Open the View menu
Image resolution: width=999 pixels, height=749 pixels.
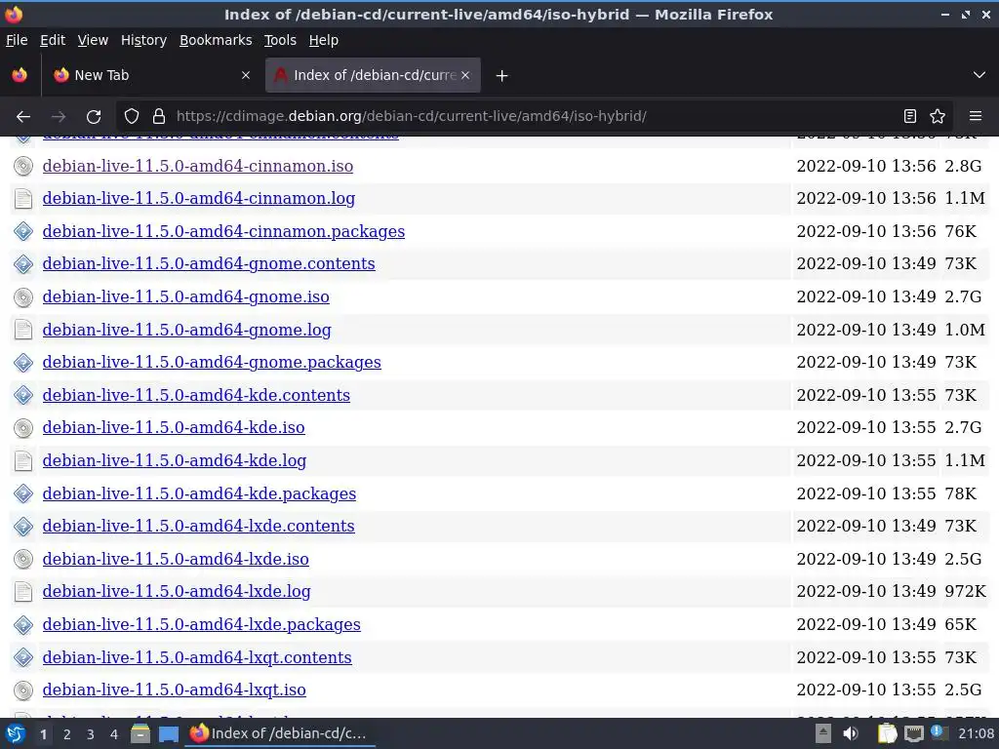pyautogui.click(x=93, y=40)
